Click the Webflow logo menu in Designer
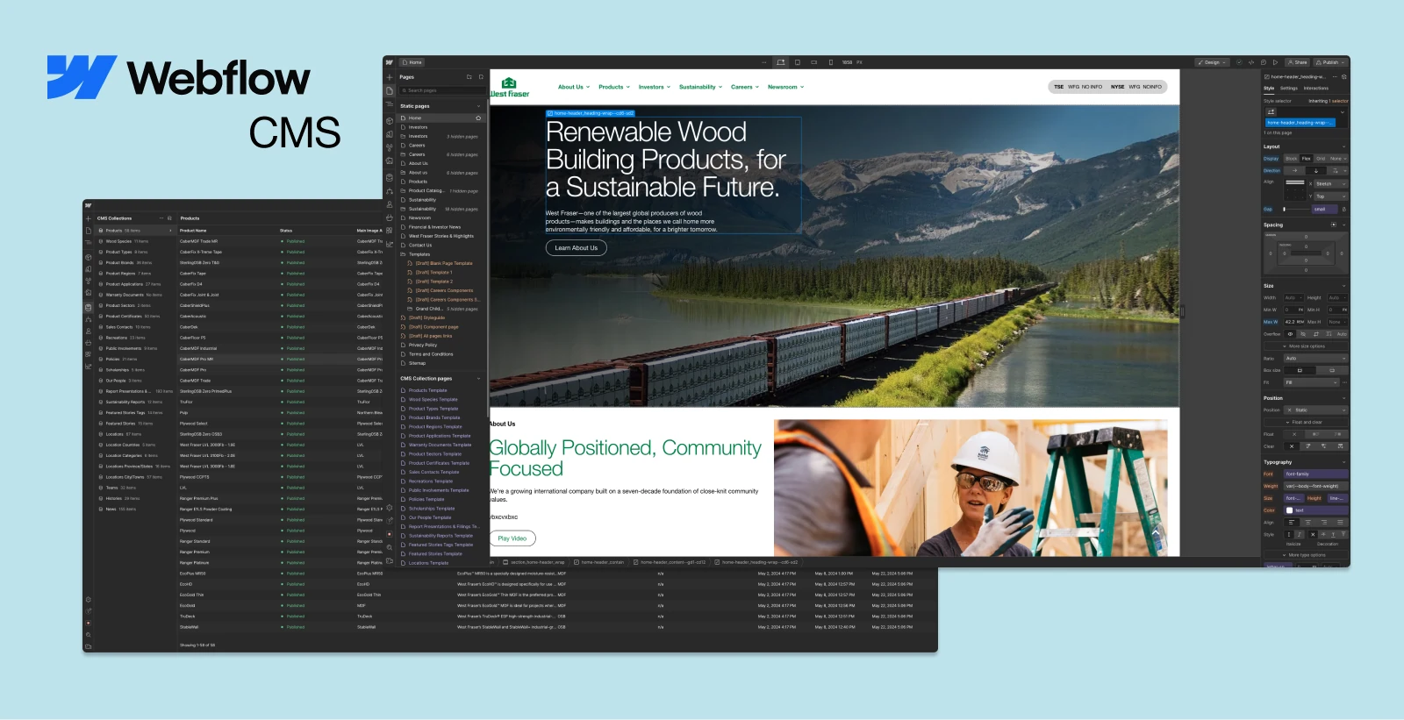 [390, 62]
